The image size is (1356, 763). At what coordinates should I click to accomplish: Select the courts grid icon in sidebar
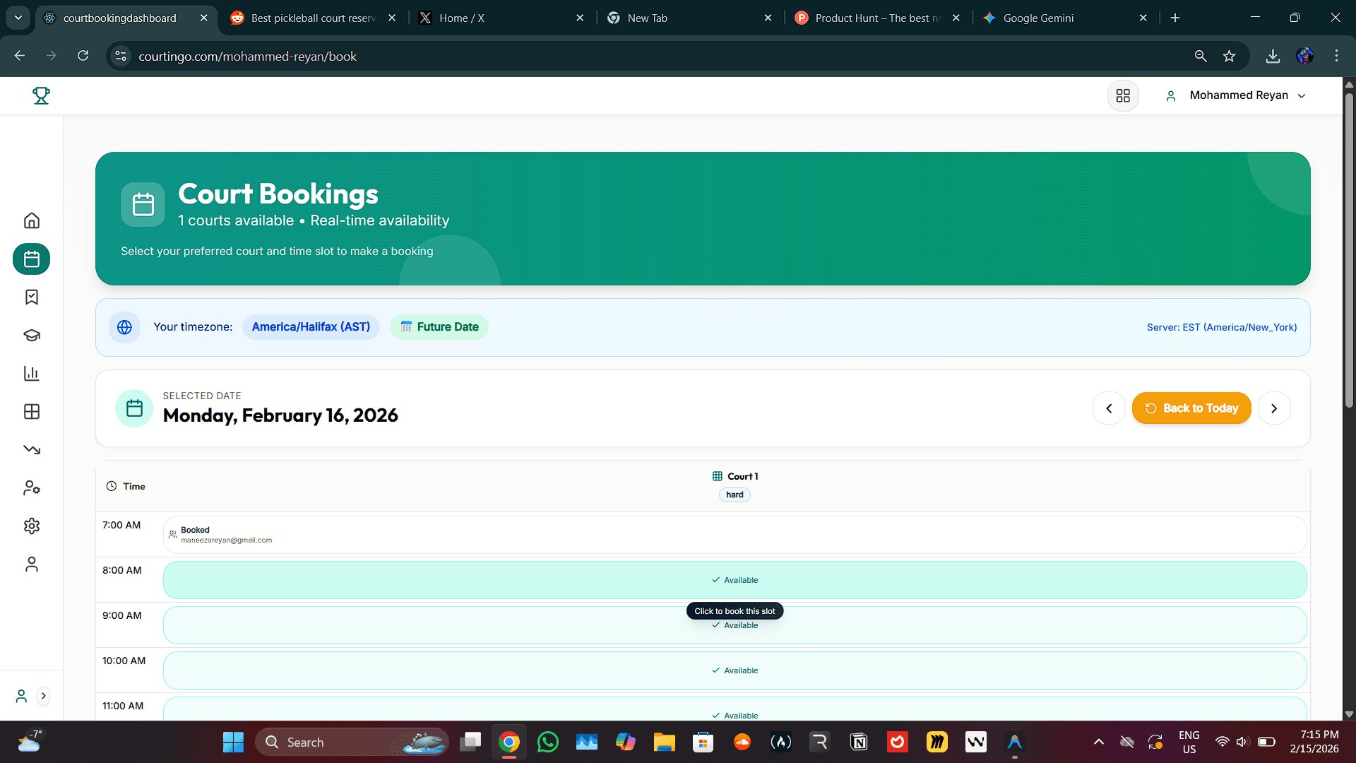31,412
